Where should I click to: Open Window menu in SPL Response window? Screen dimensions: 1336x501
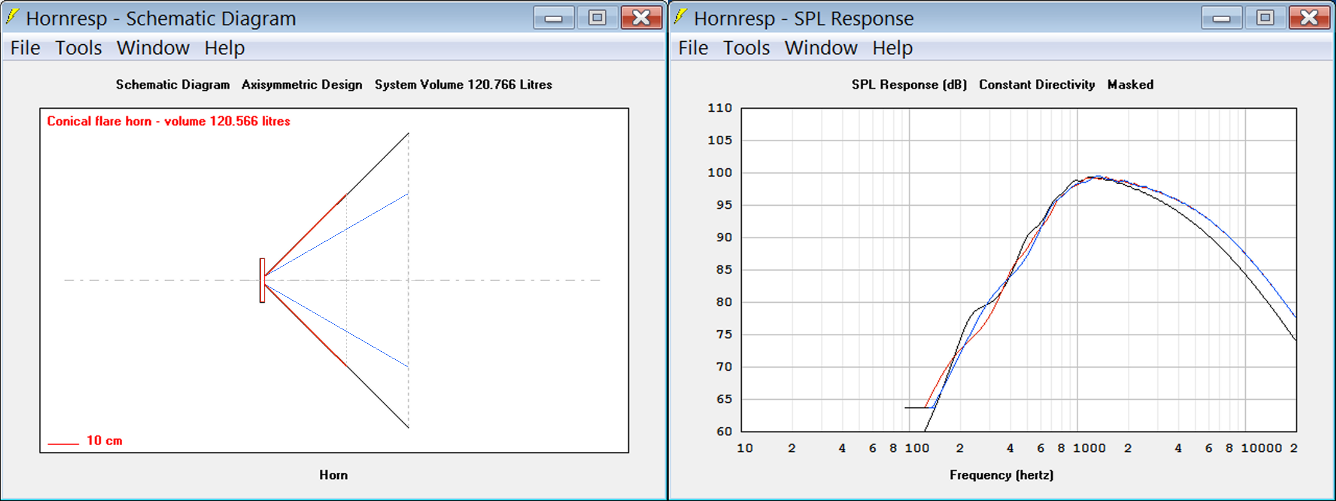(821, 48)
